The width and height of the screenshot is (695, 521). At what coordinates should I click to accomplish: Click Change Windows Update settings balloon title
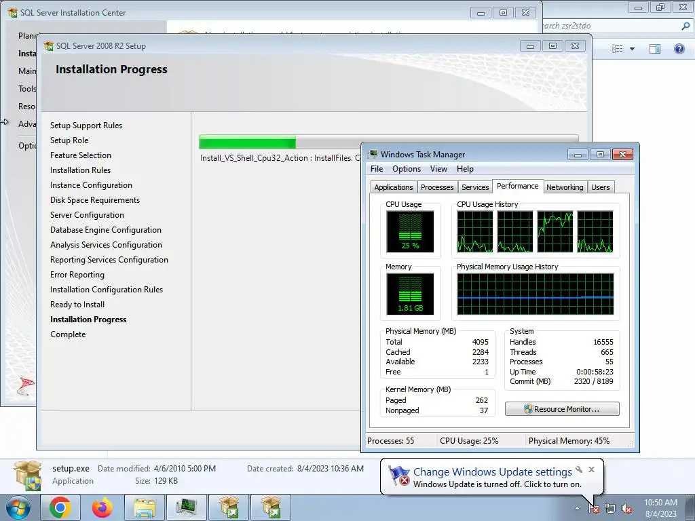(x=493, y=472)
